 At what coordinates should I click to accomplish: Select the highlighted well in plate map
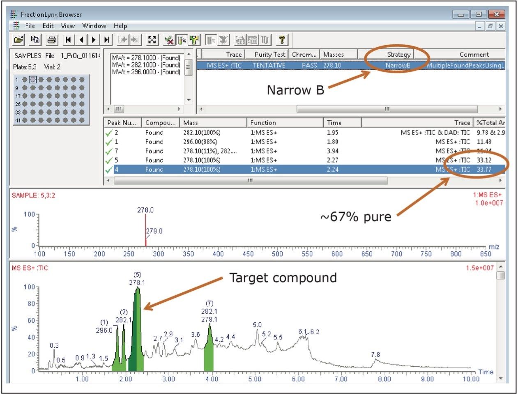point(33,80)
